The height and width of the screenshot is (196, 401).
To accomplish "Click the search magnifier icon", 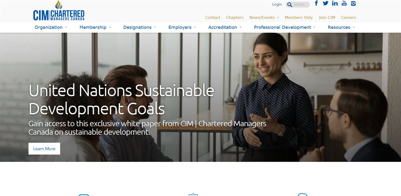I will point(289,4).
